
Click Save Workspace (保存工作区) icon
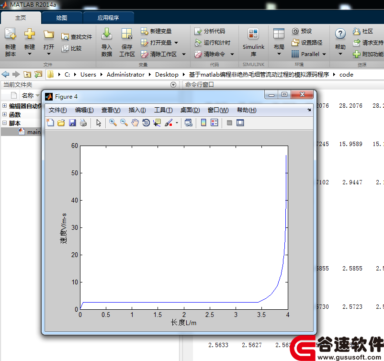(x=127, y=34)
